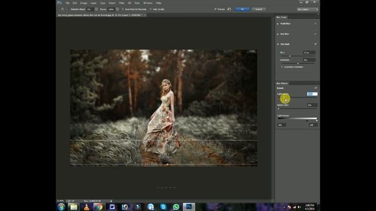Click the reset blur pins icon
This screenshot has width=376, height=211.
click(229, 9)
